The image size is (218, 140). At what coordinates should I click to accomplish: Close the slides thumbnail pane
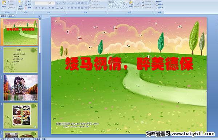coord(39,16)
